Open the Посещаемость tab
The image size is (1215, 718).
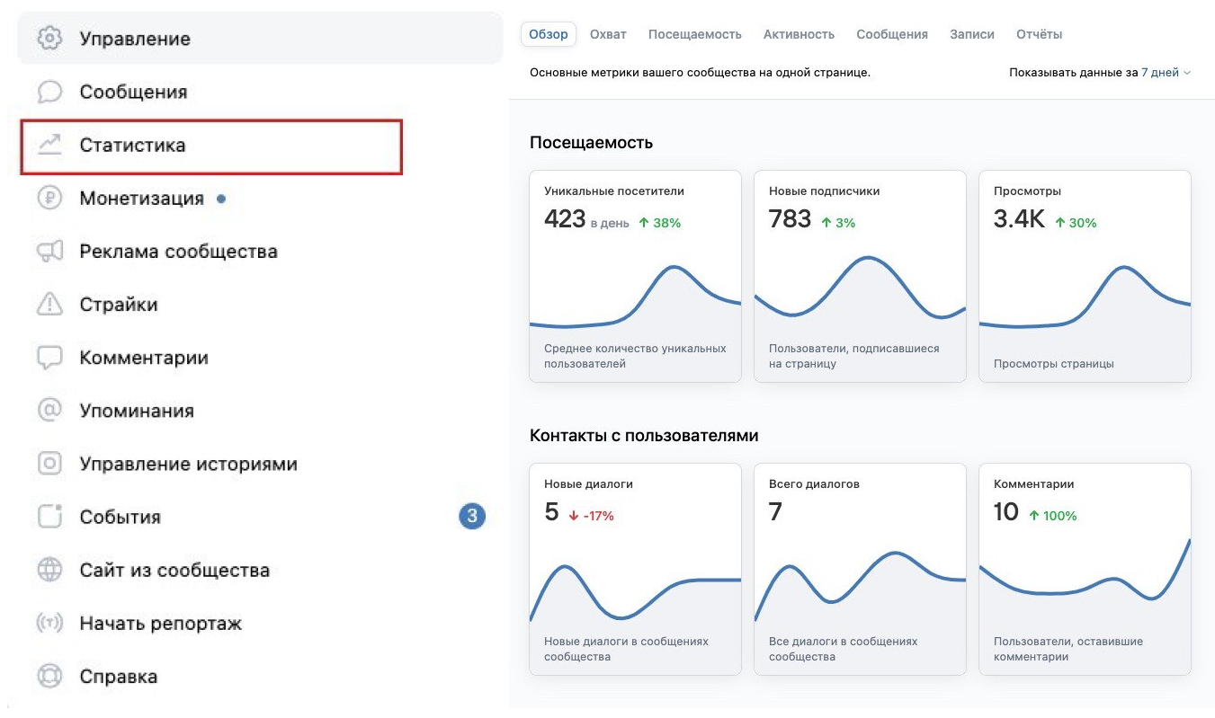[694, 34]
